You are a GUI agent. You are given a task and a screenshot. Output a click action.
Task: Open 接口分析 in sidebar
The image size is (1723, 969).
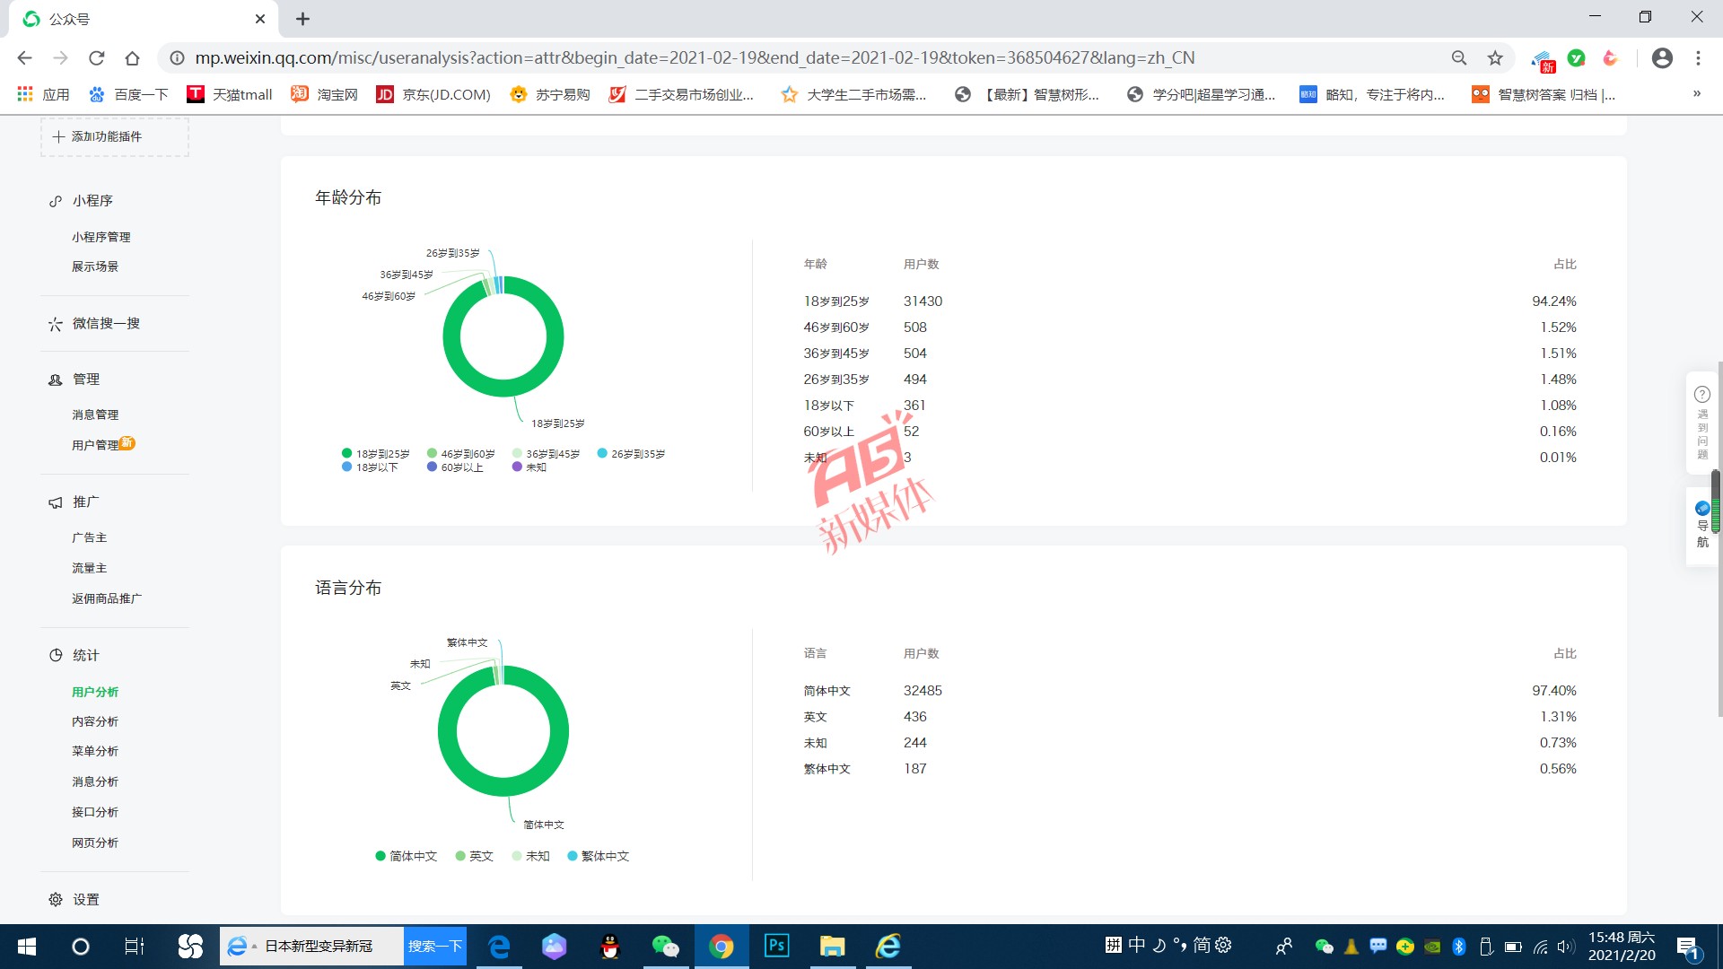pyautogui.click(x=95, y=812)
